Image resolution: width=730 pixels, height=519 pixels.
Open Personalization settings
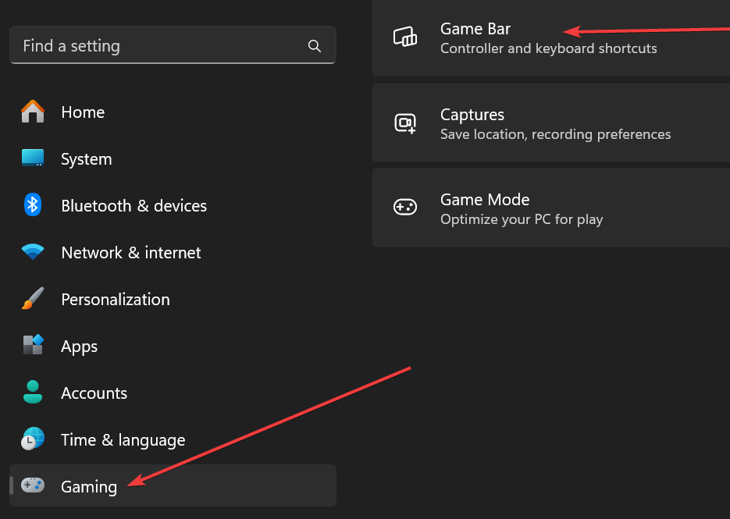173,299
